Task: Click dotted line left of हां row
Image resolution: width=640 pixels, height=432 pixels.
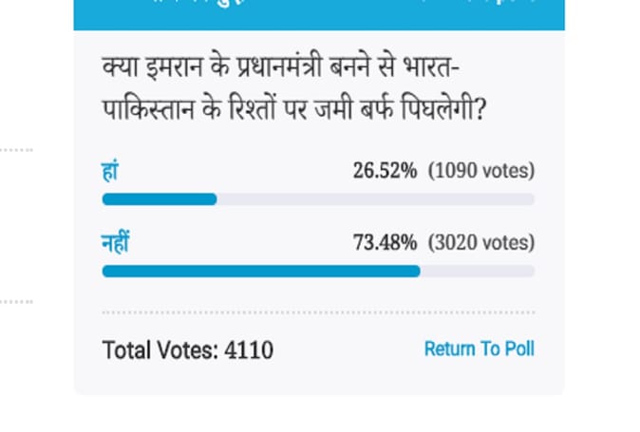Action: (16, 150)
